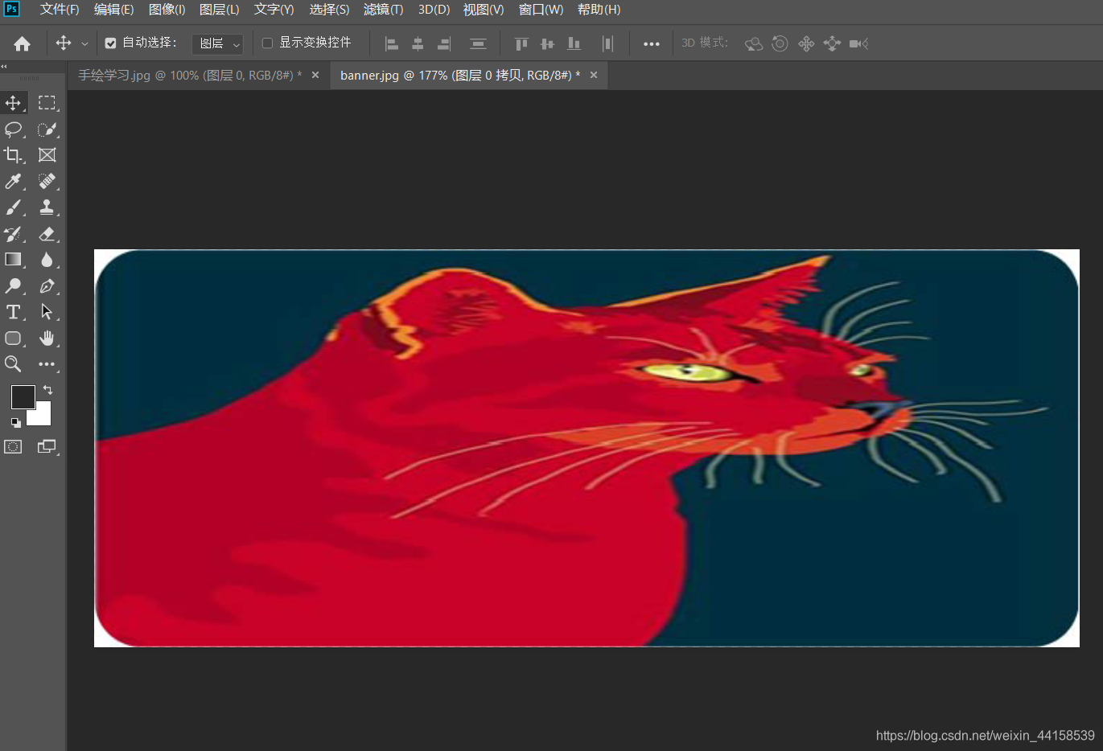This screenshot has height=751, width=1103.
Task: Enter Quick Mask mode
Action: click(x=13, y=446)
